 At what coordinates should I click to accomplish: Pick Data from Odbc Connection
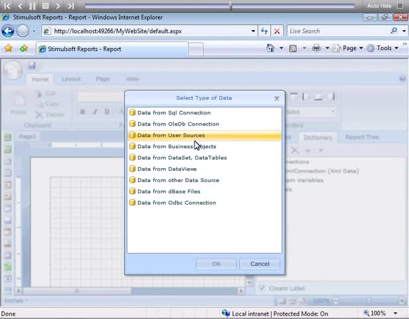[204, 202]
